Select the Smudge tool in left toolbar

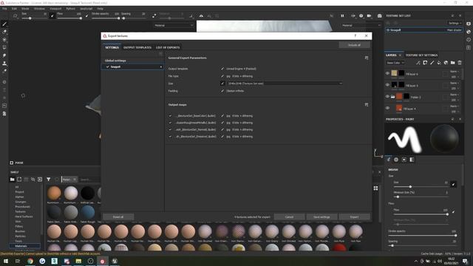[4, 55]
